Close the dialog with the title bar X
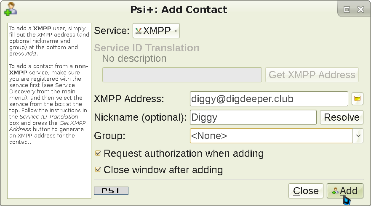 360,10
